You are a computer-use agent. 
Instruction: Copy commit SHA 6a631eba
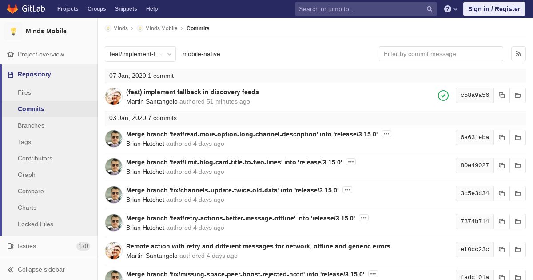[x=501, y=138]
